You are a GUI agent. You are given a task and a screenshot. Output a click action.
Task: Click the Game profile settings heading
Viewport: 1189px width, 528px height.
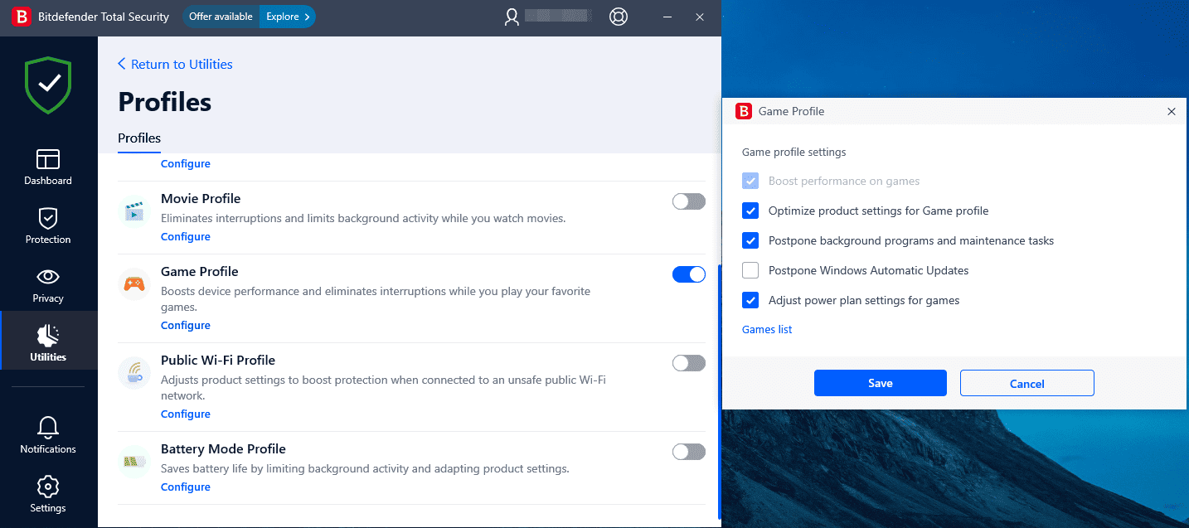[793, 153]
